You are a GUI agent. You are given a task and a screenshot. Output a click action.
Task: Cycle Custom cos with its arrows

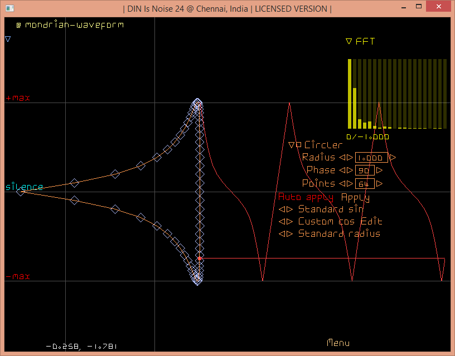285,222
